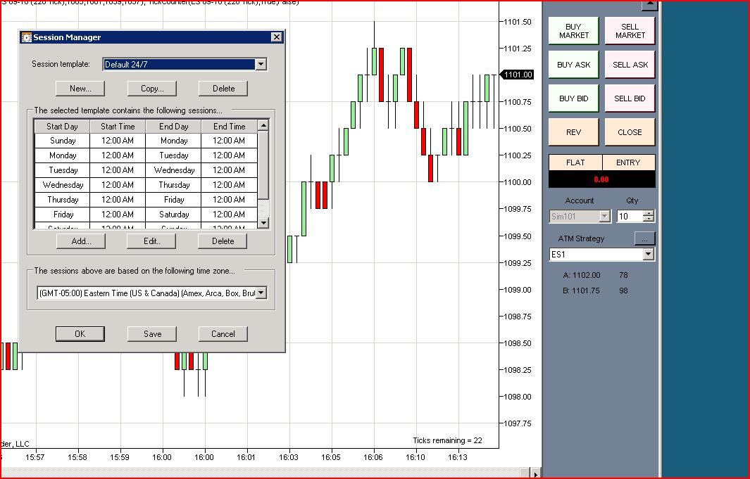The width and height of the screenshot is (750, 479).
Task: Click the Start Time column header
Action: tap(118, 127)
